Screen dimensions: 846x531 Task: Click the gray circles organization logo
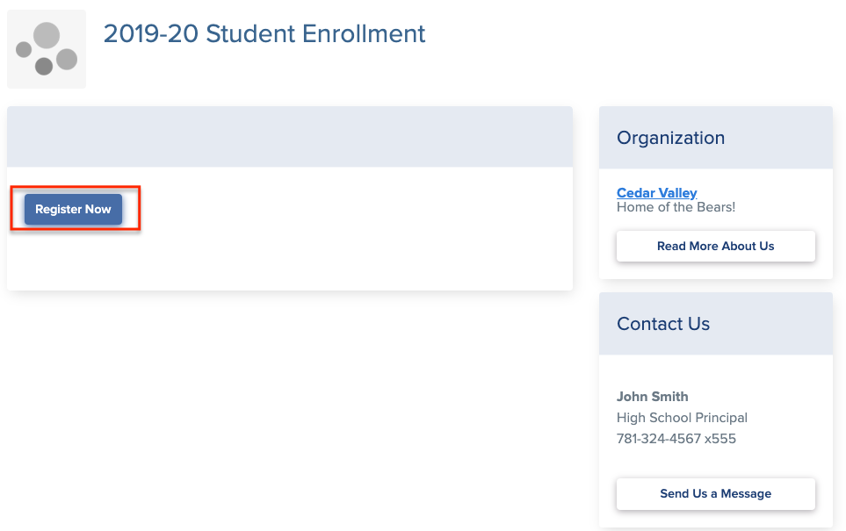pos(47,49)
